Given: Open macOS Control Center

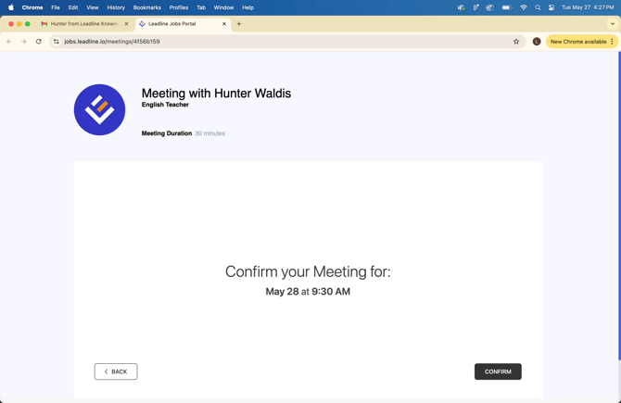Looking at the screenshot, I should tap(551, 7).
